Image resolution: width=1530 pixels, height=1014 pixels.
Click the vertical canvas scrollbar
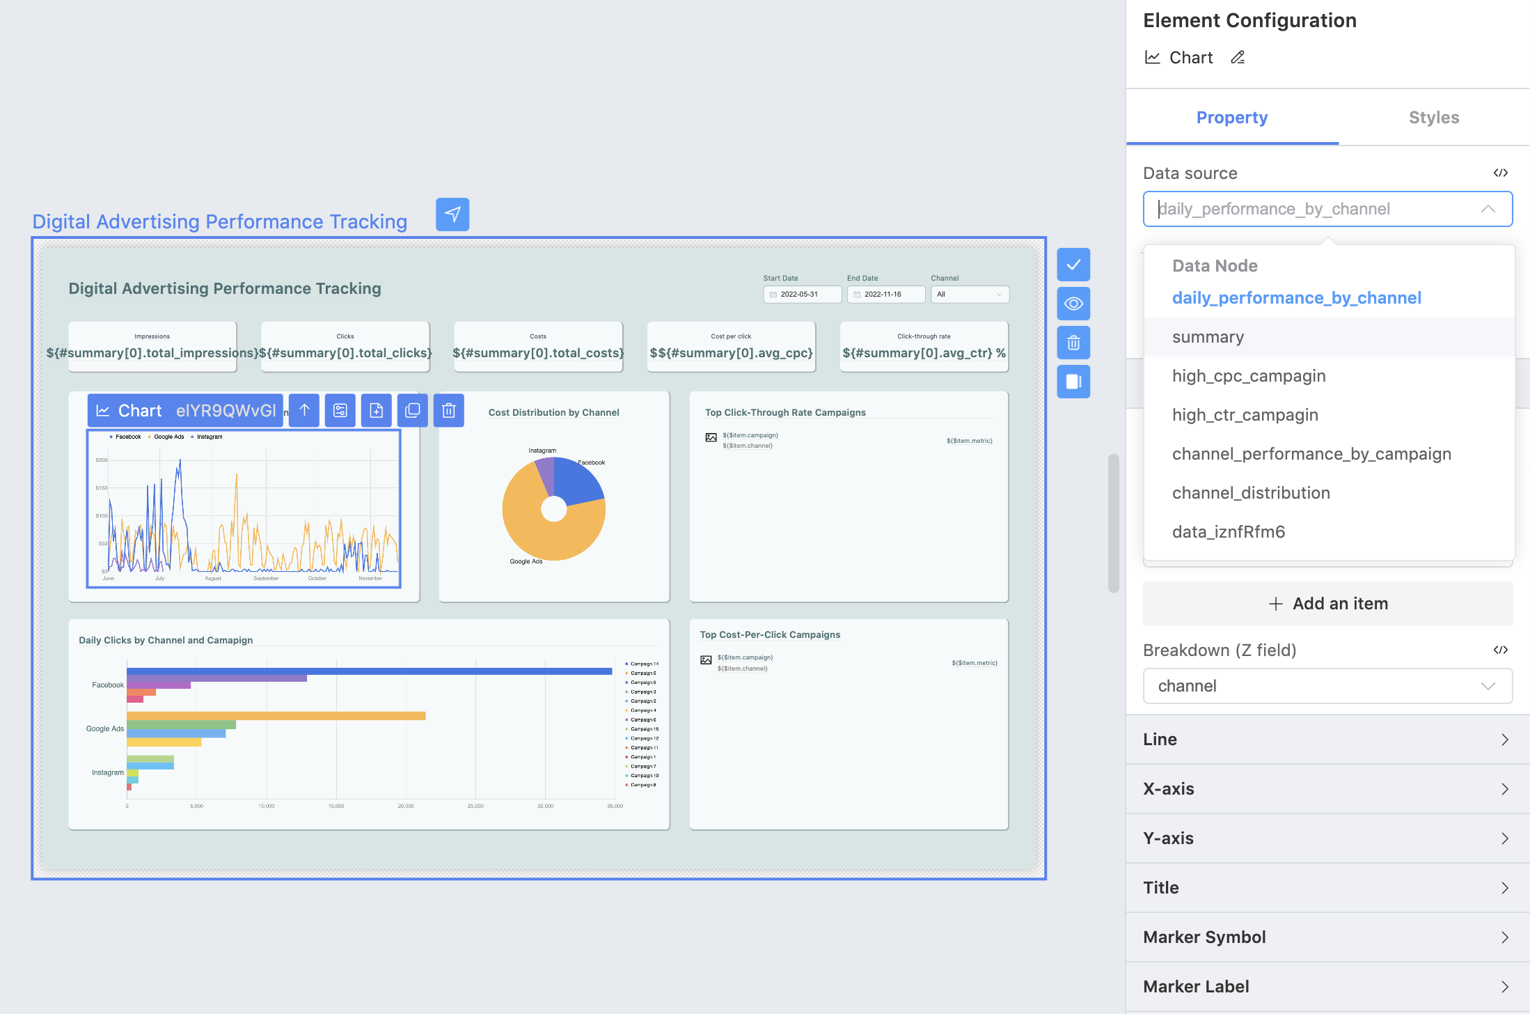(1113, 522)
